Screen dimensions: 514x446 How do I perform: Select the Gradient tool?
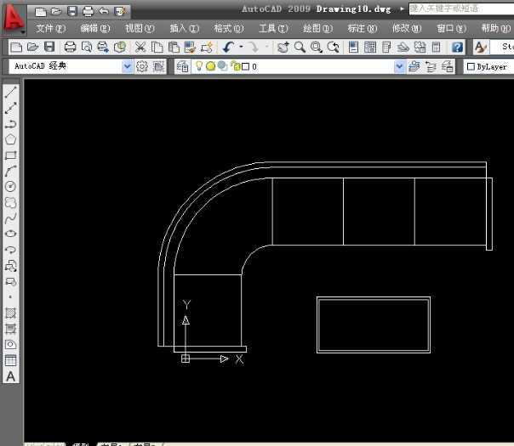point(10,329)
